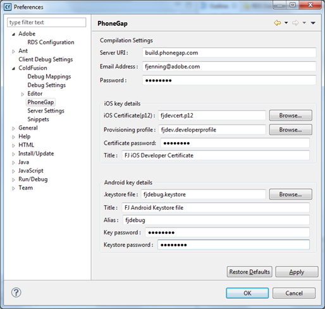Image resolution: width=325 pixels, height=309 pixels.
Task: Select RDS Configuration in the tree
Action: (x=51, y=42)
